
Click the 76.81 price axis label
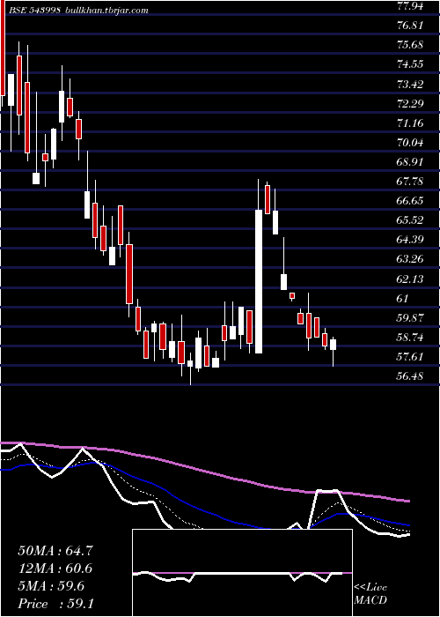coord(411,26)
